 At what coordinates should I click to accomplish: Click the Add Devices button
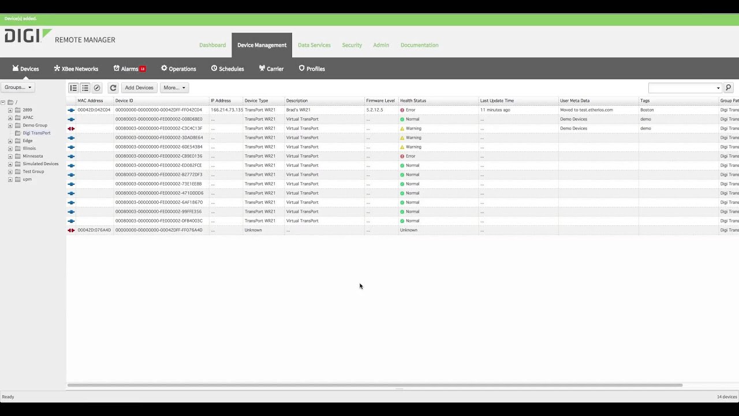tap(139, 88)
